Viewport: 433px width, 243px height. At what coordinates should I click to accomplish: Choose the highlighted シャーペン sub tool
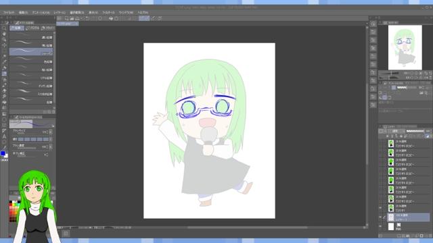[x=31, y=51]
